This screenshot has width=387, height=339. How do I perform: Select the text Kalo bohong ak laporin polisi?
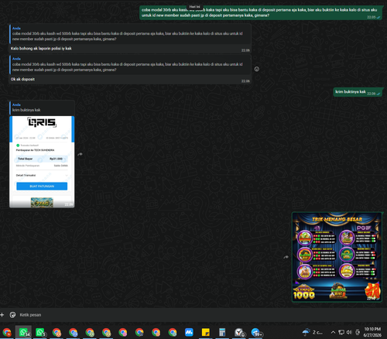pos(41,49)
